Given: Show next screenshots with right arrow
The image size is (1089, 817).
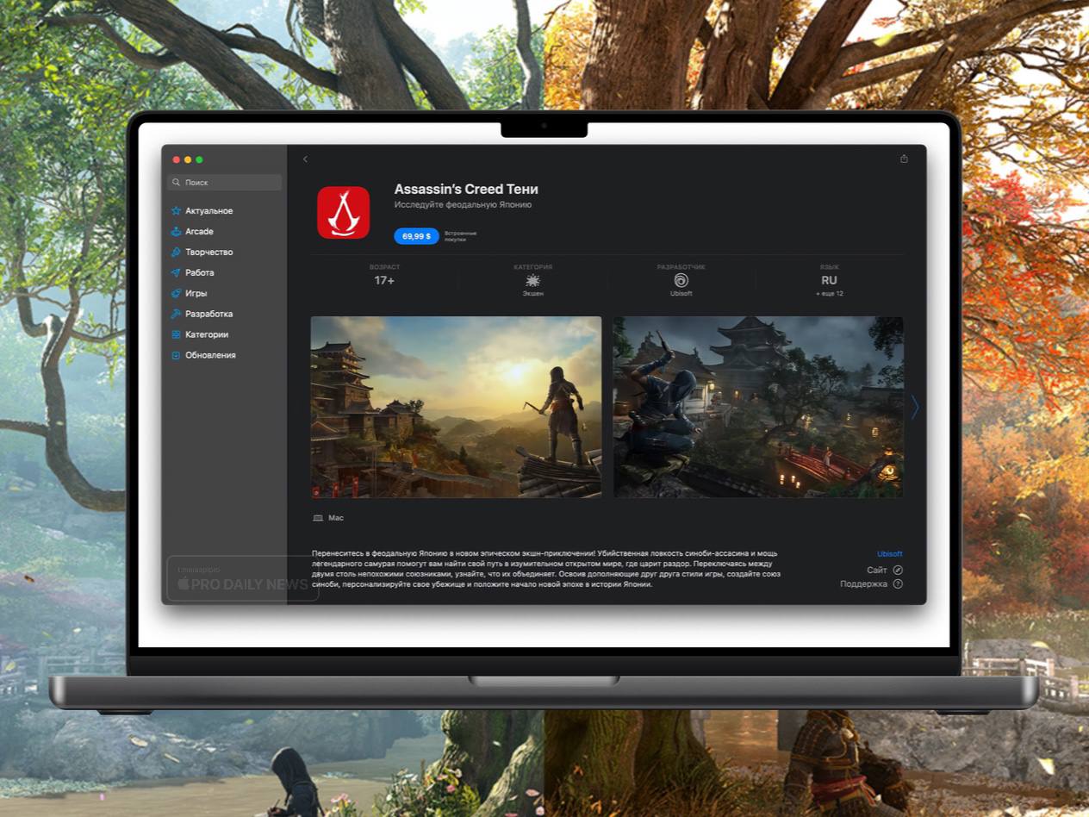Looking at the screenshot, I should [915, 407].
